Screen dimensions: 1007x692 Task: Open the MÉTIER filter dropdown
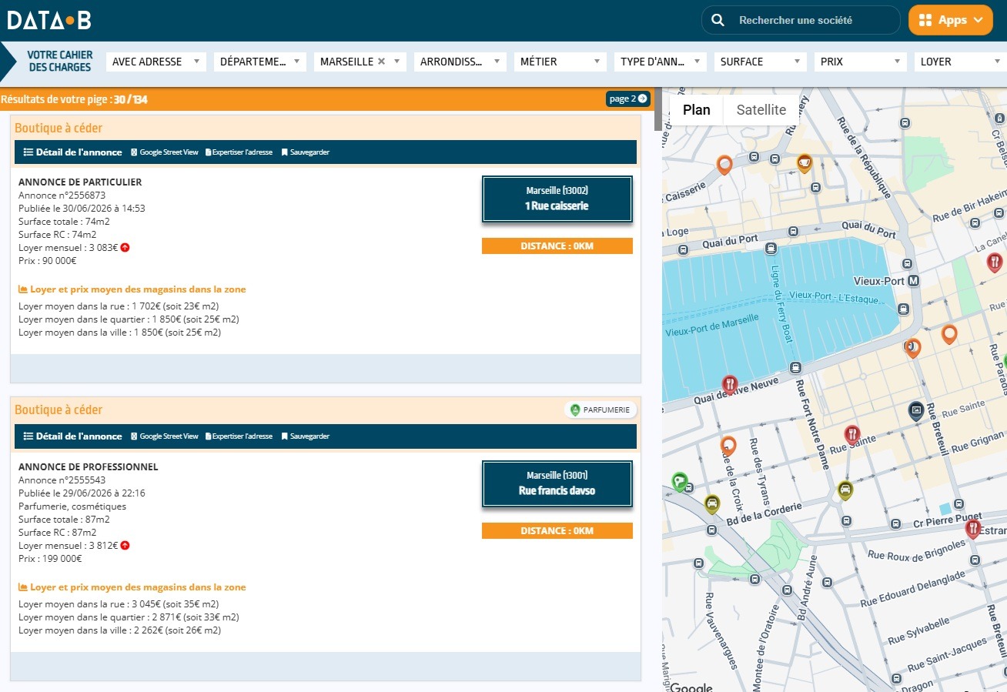[x=560, y=62]
